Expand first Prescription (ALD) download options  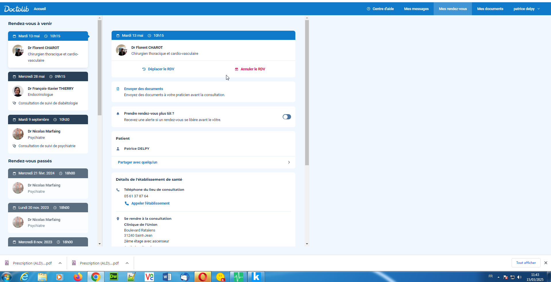point(60,263)
